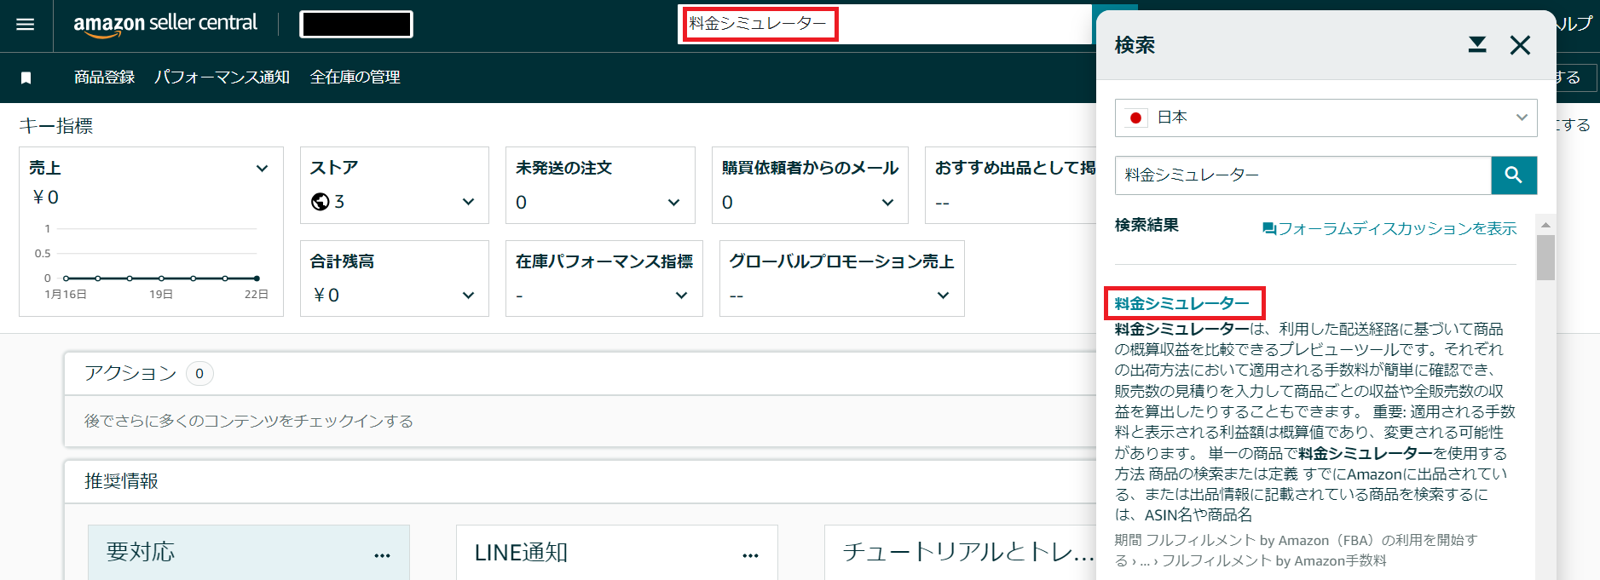Image resolution: width=1600 pixels, height=580 pixels.
Task: Expand 購買依頼者からのメール card chevron
Action: (x=888, y=203)
